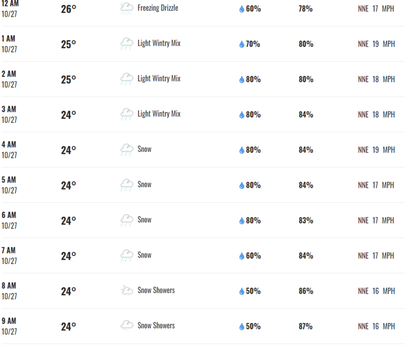Select the 5 AM time label
405x348 pixels.
9,180
